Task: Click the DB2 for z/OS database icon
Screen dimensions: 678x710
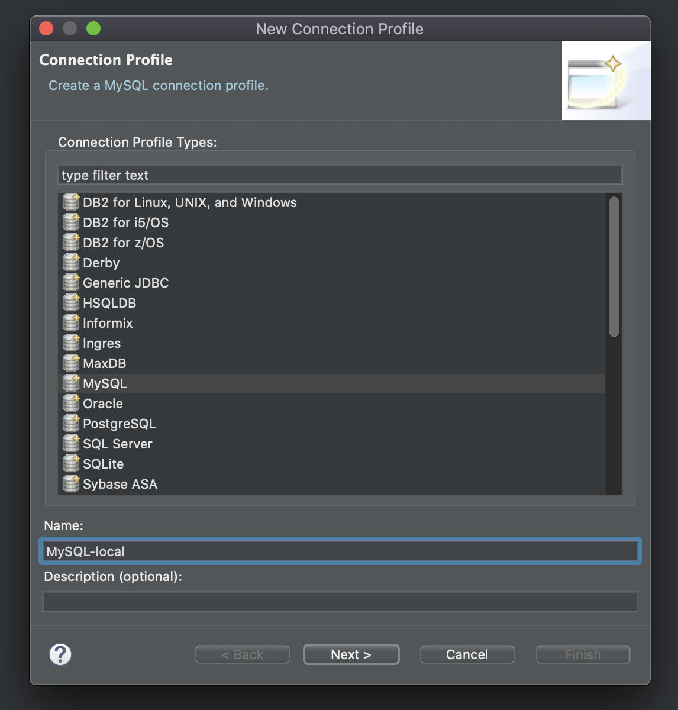Action: coord(71,243)
